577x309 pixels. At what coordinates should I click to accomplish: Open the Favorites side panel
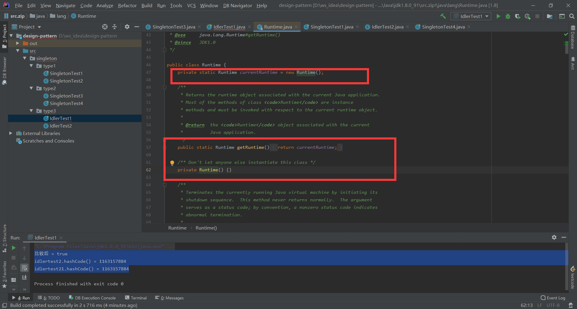[4, 274]
